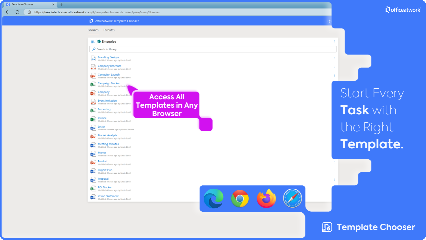Screen dimensions: 426x240
Task: Open the Event Invitation template link
Action: coord(107,101)
